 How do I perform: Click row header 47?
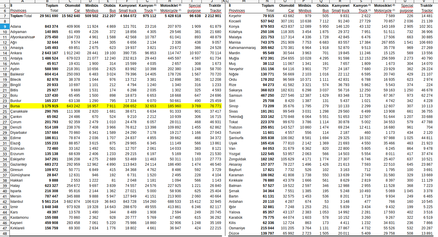[x=4, y=228]
